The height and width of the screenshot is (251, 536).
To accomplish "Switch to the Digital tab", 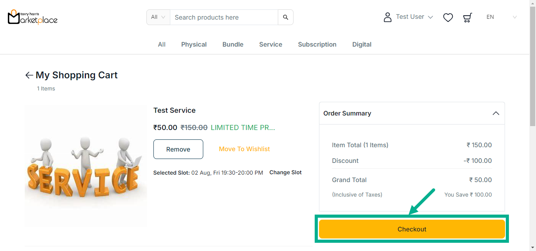I will (x=361, y=45).
